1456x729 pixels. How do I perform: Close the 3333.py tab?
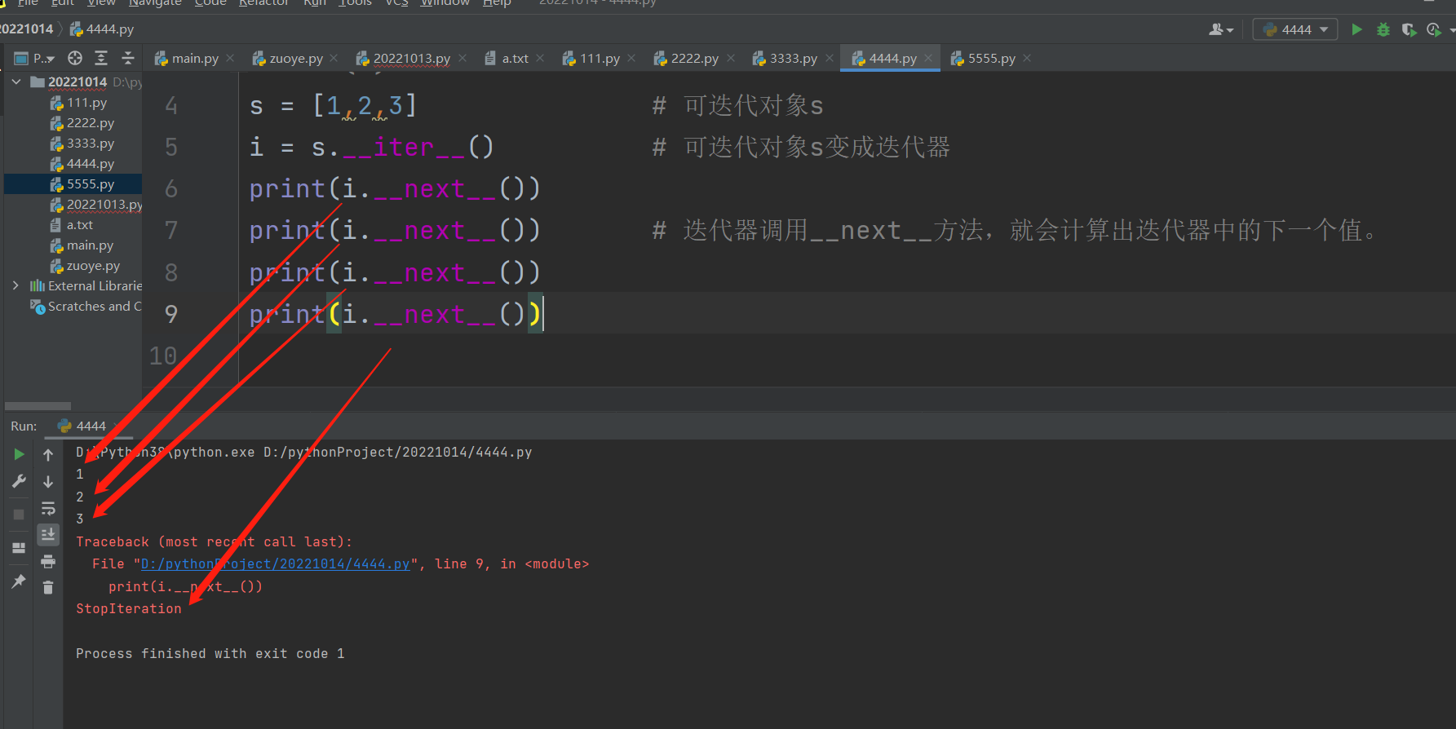pos(830,58)
